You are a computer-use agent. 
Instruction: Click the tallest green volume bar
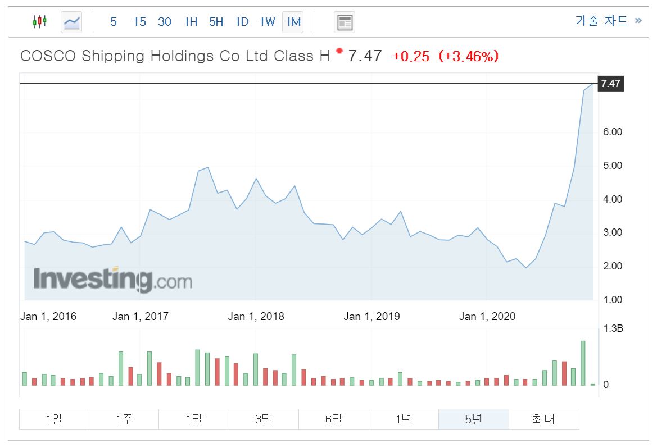pyautogui.click(x=583, y=363)
